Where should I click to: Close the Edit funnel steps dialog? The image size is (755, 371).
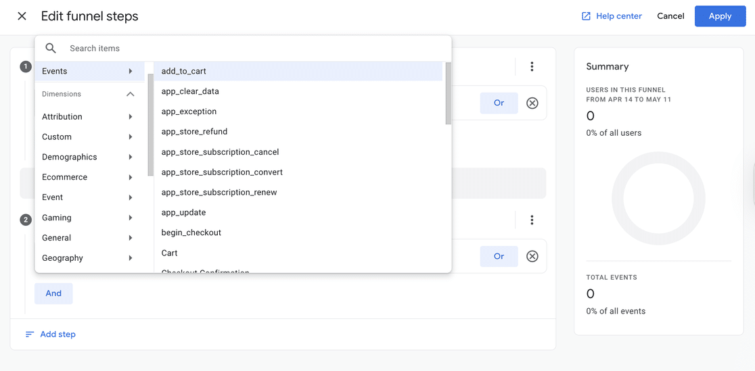click(22, 16)
